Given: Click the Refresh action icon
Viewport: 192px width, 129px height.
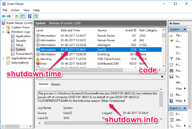Looking at the screenshot, I should click(x=172, y=95).
